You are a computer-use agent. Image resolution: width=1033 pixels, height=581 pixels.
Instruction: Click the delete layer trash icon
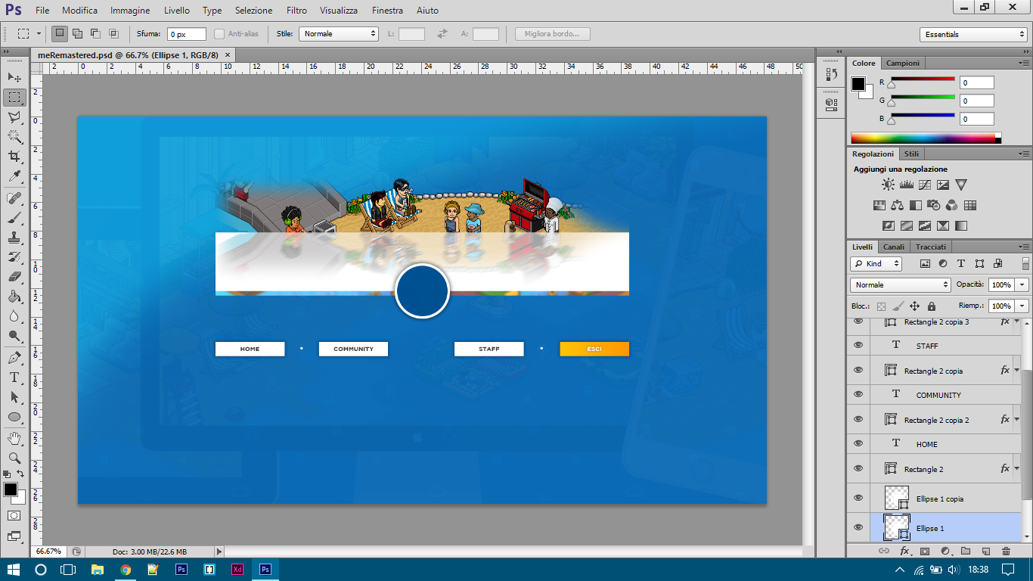[1006, 551]
